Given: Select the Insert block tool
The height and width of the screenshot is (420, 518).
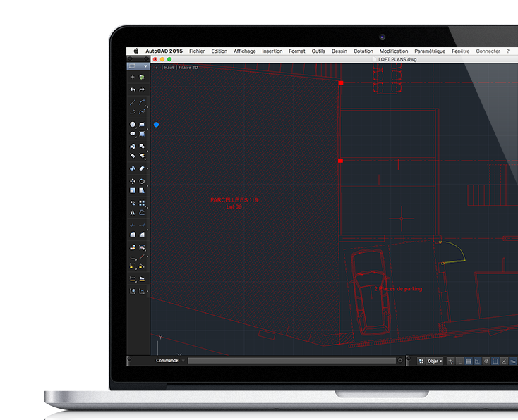Looking at the screenshot, I should (133, 146).
